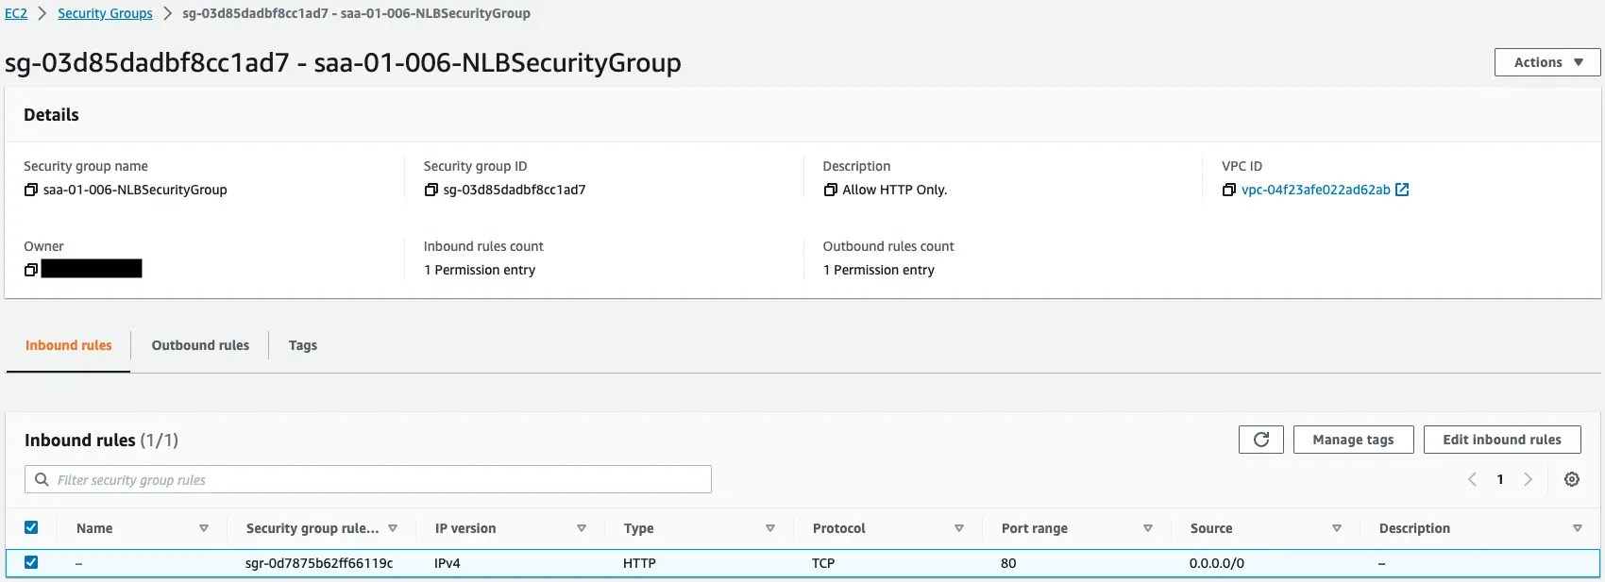
Task: Copy the description Allow HTTP Only
Action: click(x=831, y=190)
